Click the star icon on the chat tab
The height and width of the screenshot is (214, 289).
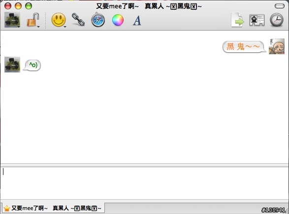coord(6,208)
